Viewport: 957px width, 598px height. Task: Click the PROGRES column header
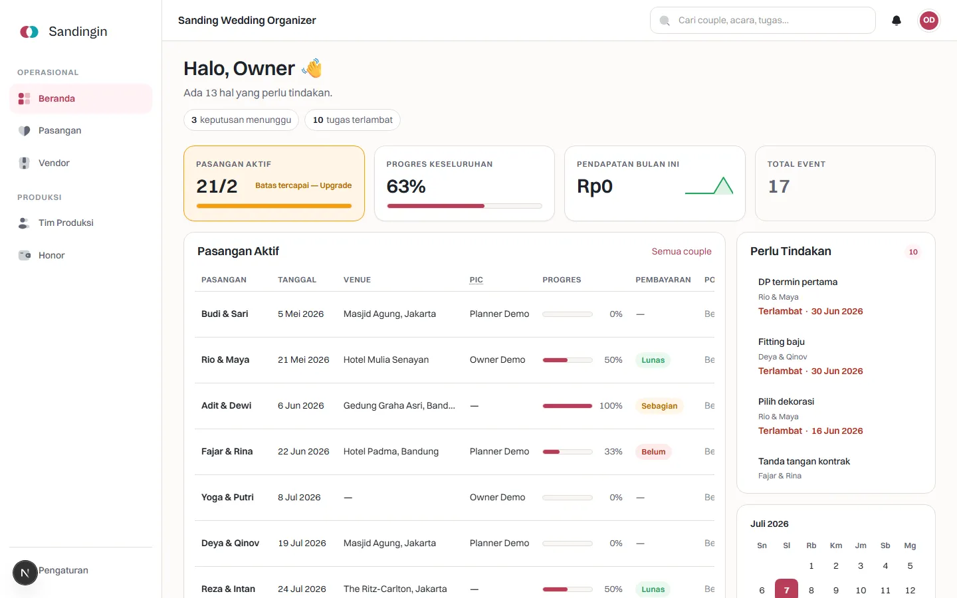[562, 280]
